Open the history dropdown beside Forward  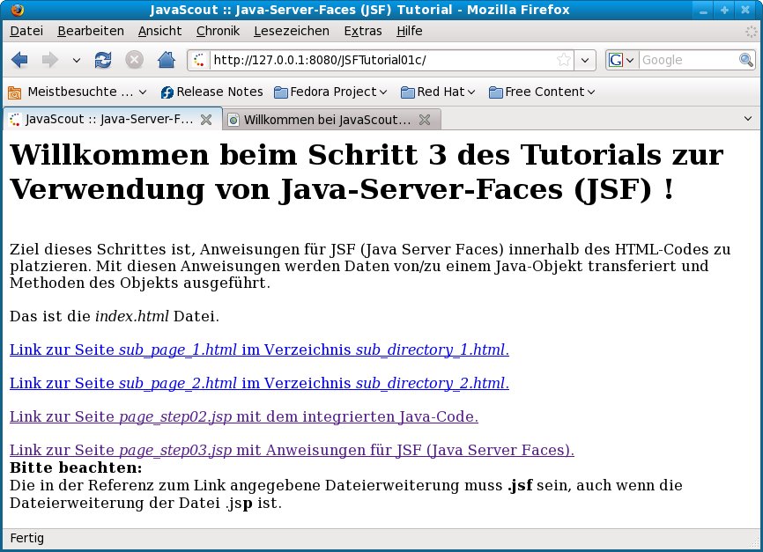(x=76, y=60)
